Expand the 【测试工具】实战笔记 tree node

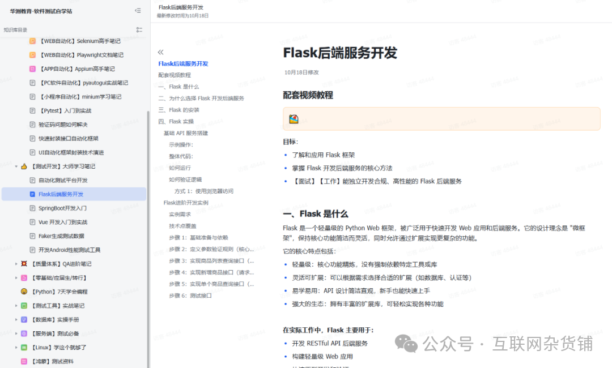16,306
